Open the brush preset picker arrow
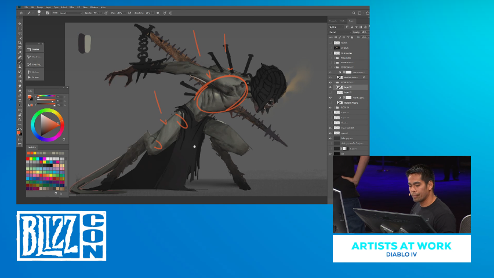Viewport: 494px width, 278px height. 43,13
